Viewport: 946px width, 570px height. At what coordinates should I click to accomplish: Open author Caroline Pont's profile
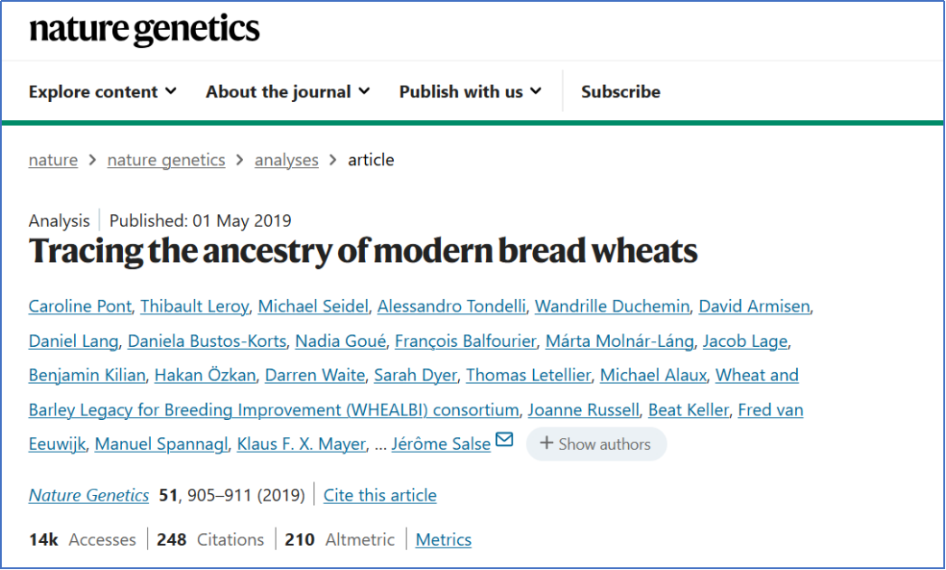click(80, 306)
